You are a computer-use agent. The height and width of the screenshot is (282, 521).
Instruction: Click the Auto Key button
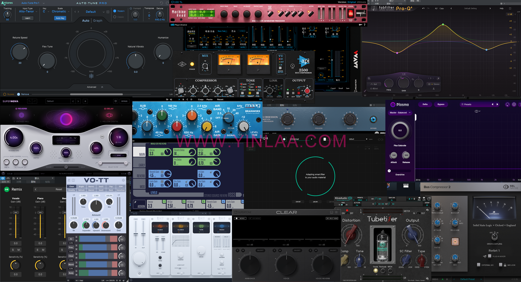coord(60,18)
